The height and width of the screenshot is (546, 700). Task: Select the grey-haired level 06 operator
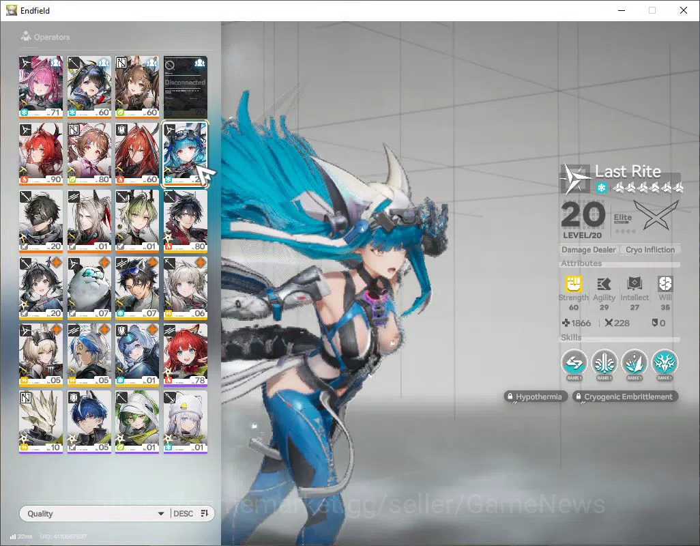pos(186,287)
